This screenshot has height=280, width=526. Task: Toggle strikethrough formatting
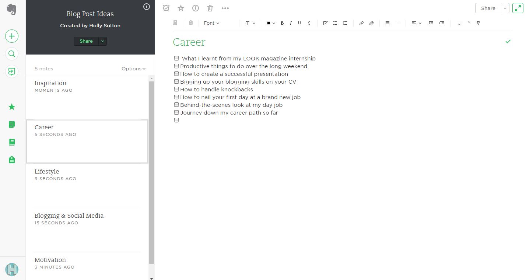point(309,23)
